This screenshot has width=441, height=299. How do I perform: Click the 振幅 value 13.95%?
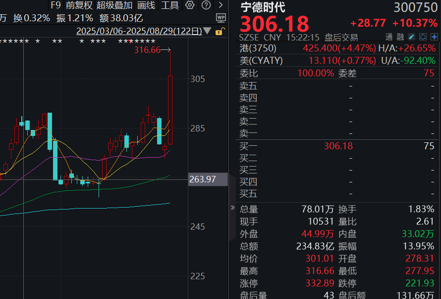point(419,246)
